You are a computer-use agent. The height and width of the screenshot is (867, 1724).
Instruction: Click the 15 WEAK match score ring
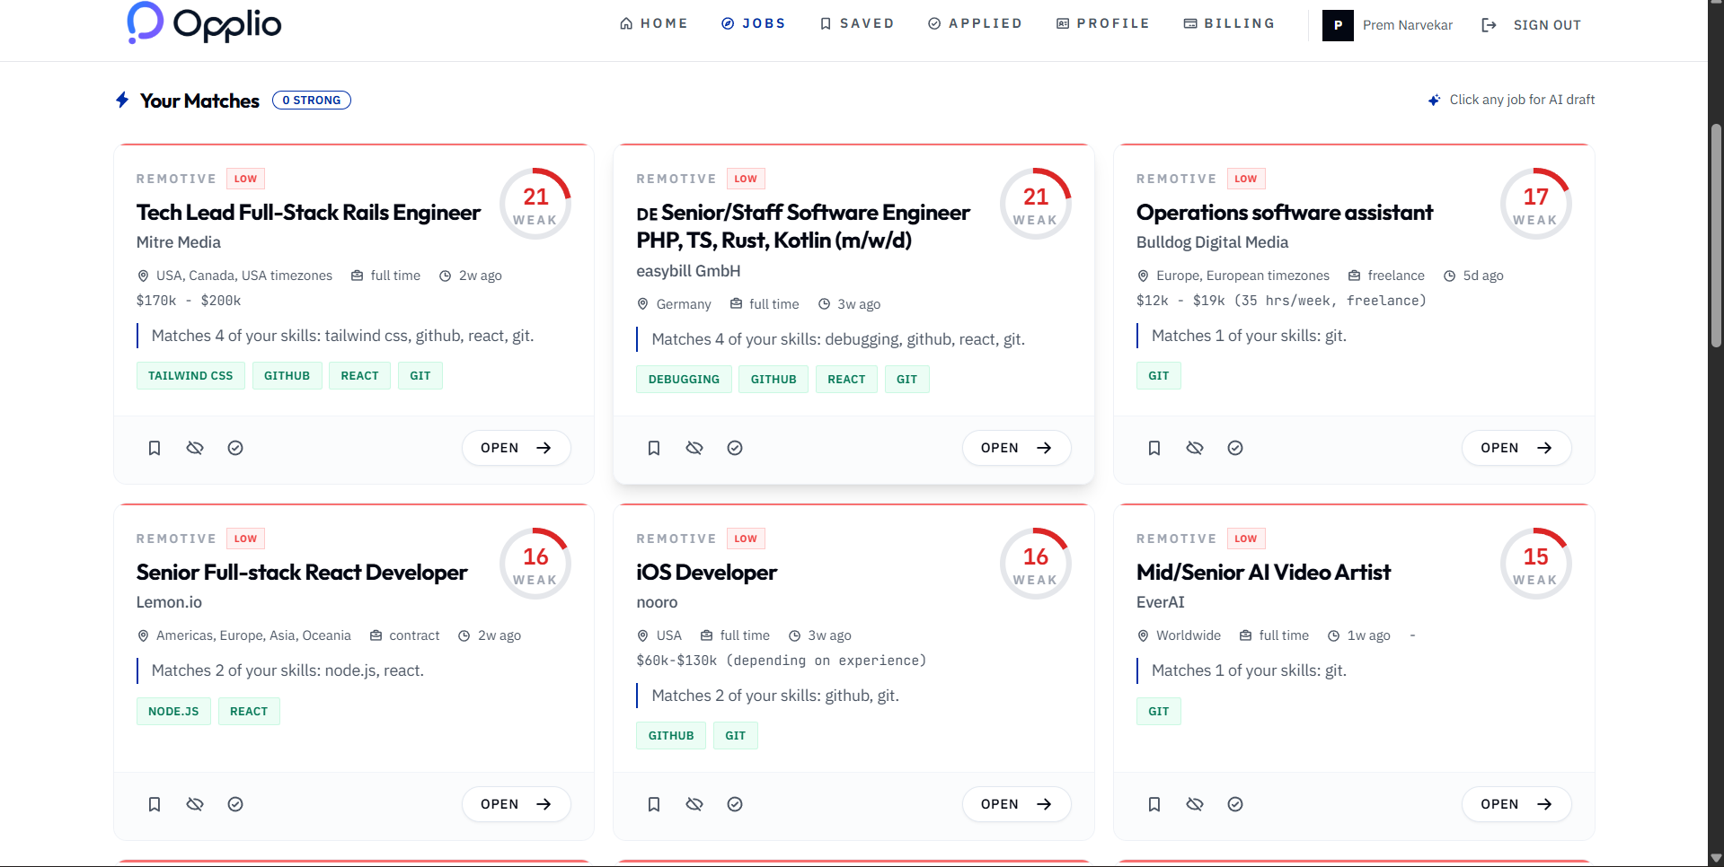1536,564
